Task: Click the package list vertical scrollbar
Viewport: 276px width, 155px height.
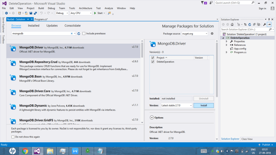Action: click(142, 51)
